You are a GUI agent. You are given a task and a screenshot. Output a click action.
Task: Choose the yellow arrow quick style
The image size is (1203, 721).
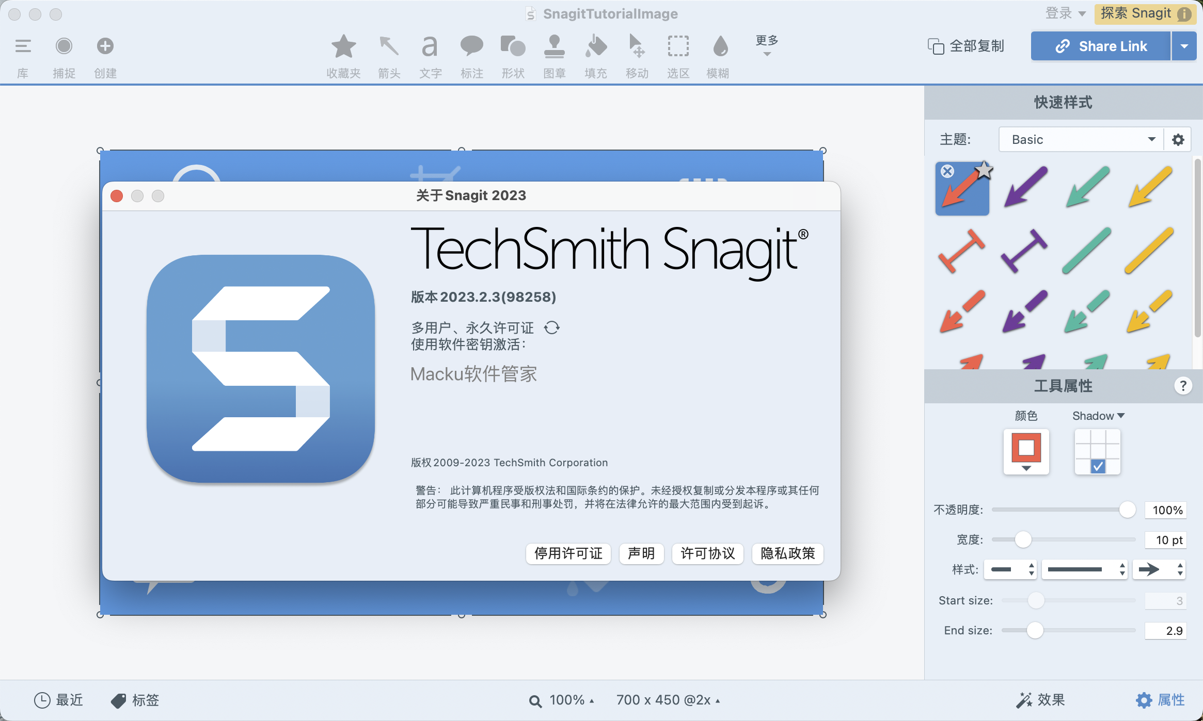[1149, 188]
